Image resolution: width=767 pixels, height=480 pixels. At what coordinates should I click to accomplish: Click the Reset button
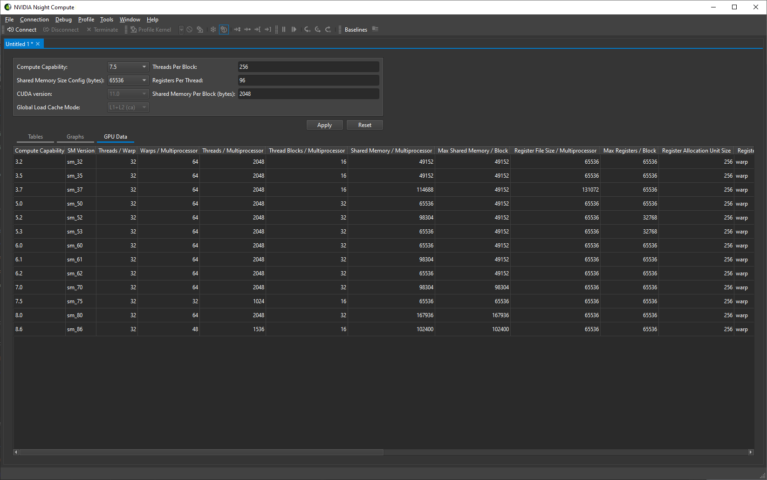(365, 125)
